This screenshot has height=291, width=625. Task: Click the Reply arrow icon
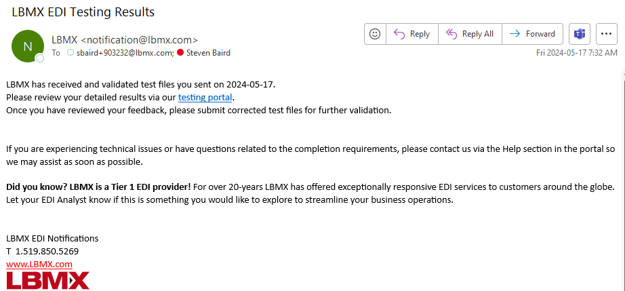pos(399,34)
